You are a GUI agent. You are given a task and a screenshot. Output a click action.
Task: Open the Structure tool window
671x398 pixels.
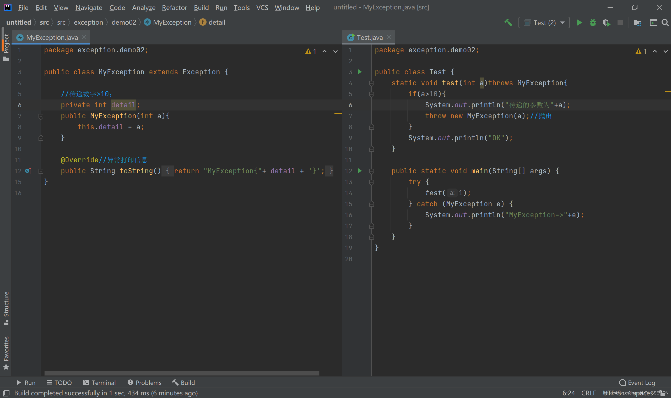(x=6, y=308)
